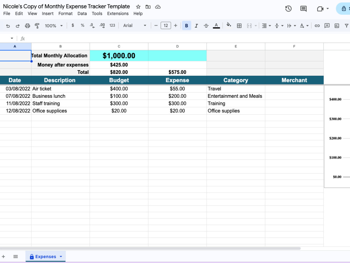Open the horizontal align dropdown
Viewport: 350px width, 263px height.
[x=266, y=26]
